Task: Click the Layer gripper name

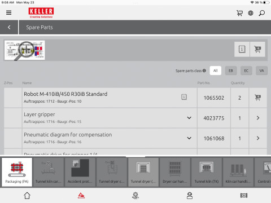Action: (x=40, y=114)
